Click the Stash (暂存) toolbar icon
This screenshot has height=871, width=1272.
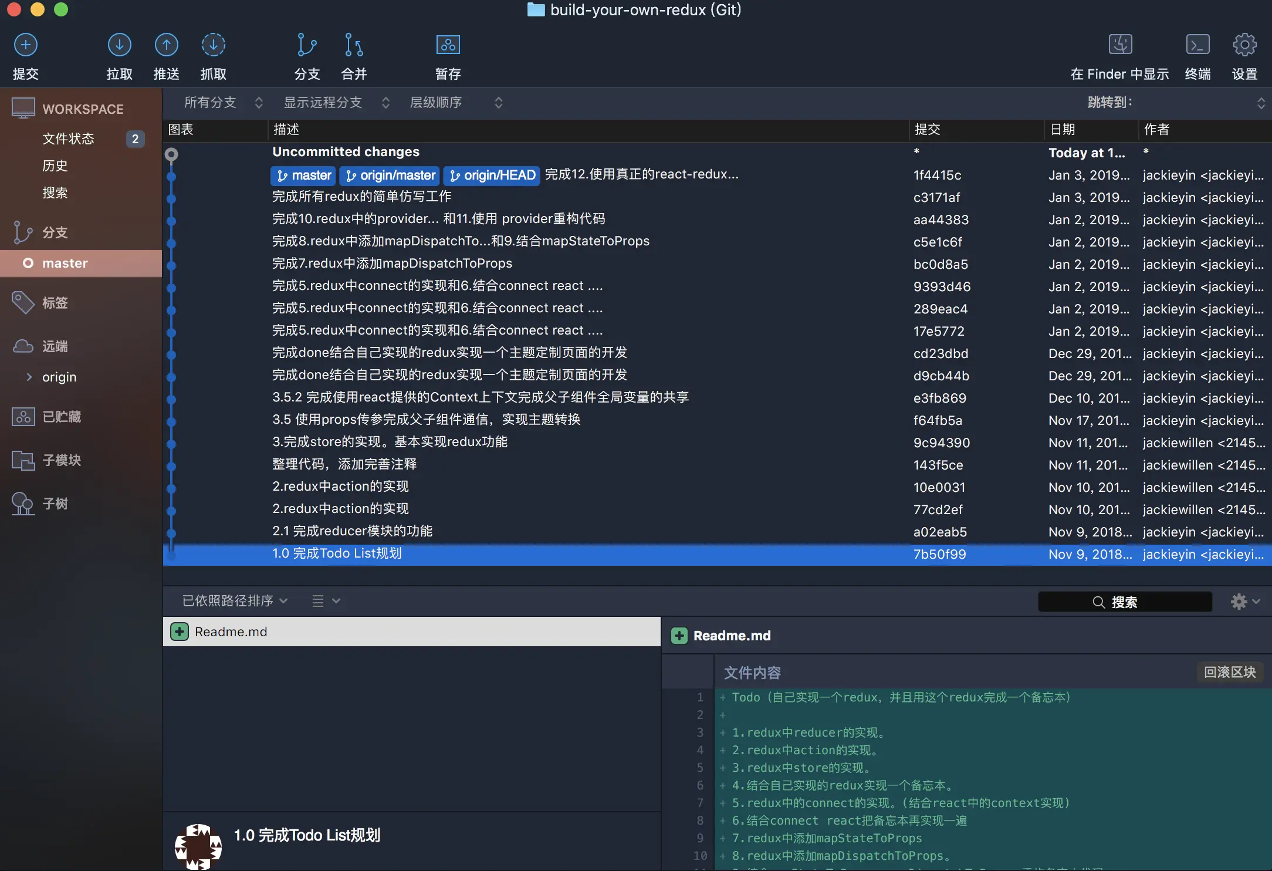(x=448, y=45)
